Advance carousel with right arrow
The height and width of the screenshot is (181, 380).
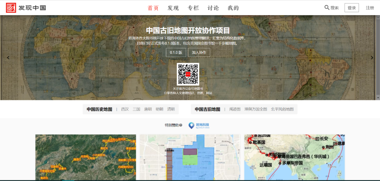372,58
